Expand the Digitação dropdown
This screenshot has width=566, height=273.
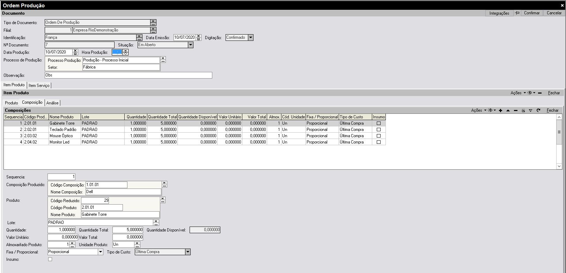(x=250, y=37)
